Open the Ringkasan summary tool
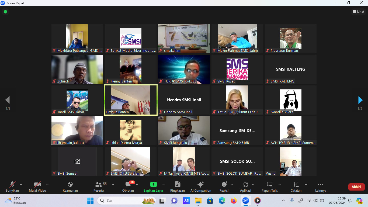 coord(178,184)
